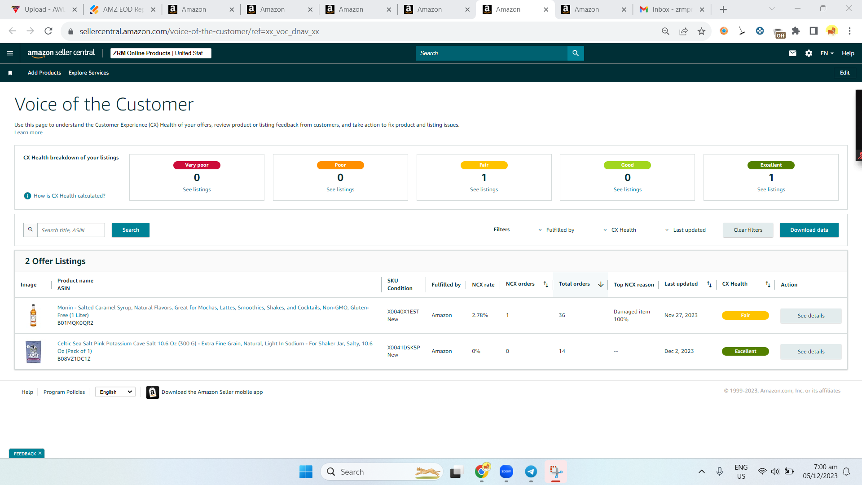Image resolution: width=862 pixels, height=485 pixels.
Task: Click the Download data button
Action: coord(809,230)
